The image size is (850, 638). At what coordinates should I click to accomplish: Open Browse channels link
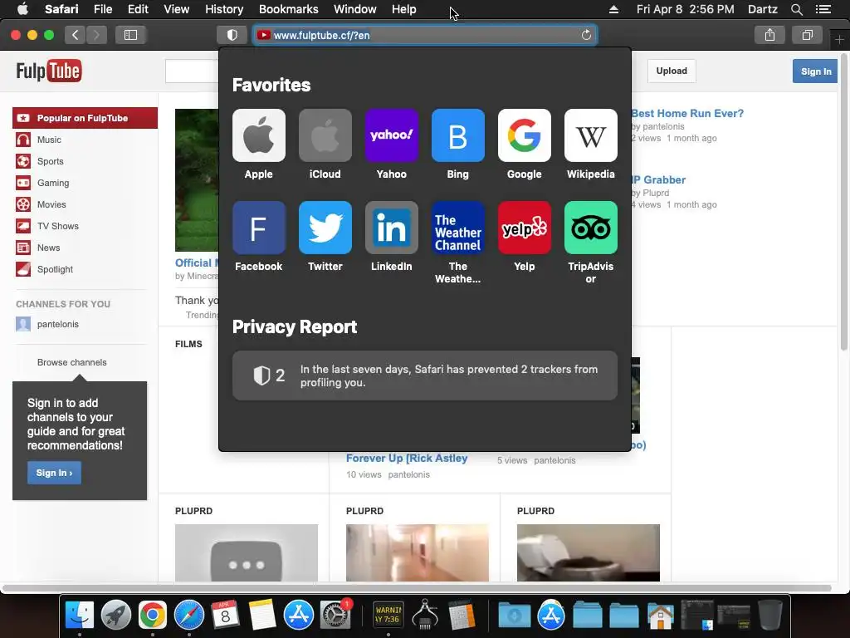72,362
